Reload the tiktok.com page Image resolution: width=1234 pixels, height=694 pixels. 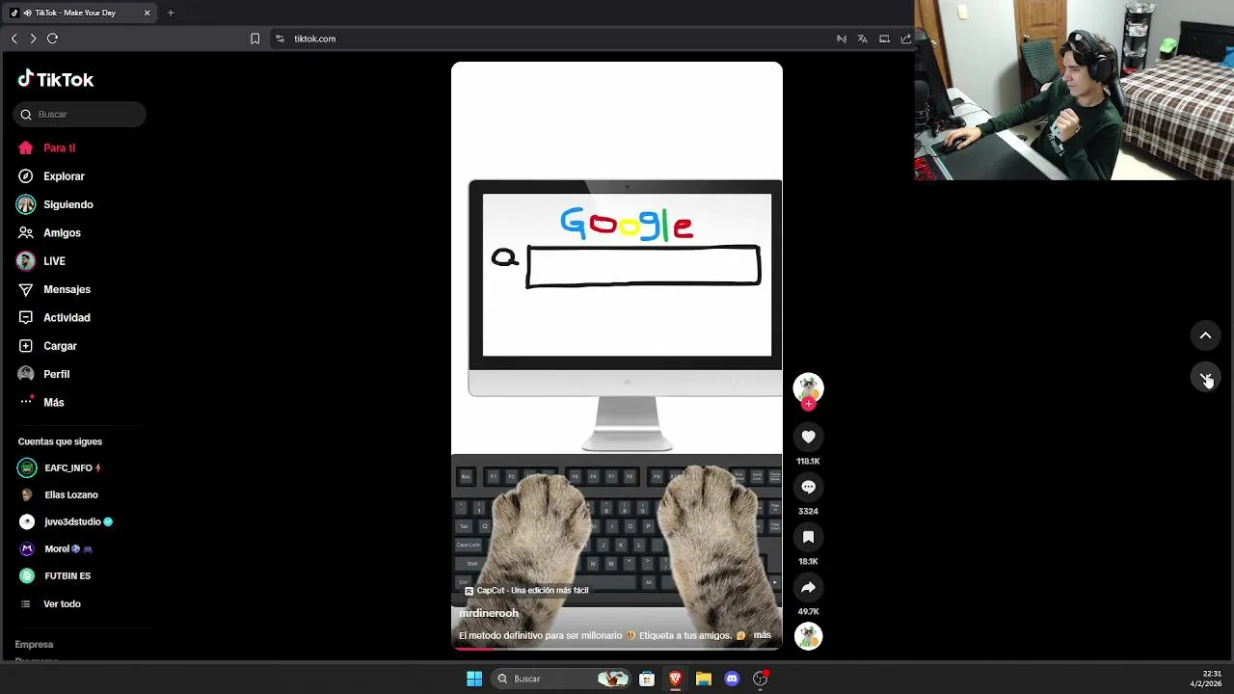coord(53,39)
